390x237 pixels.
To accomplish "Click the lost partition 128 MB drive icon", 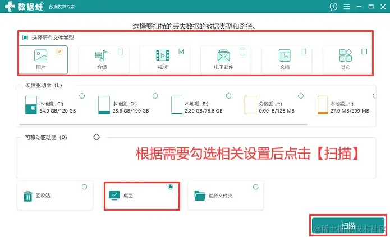I will click(x=250, y=105).
